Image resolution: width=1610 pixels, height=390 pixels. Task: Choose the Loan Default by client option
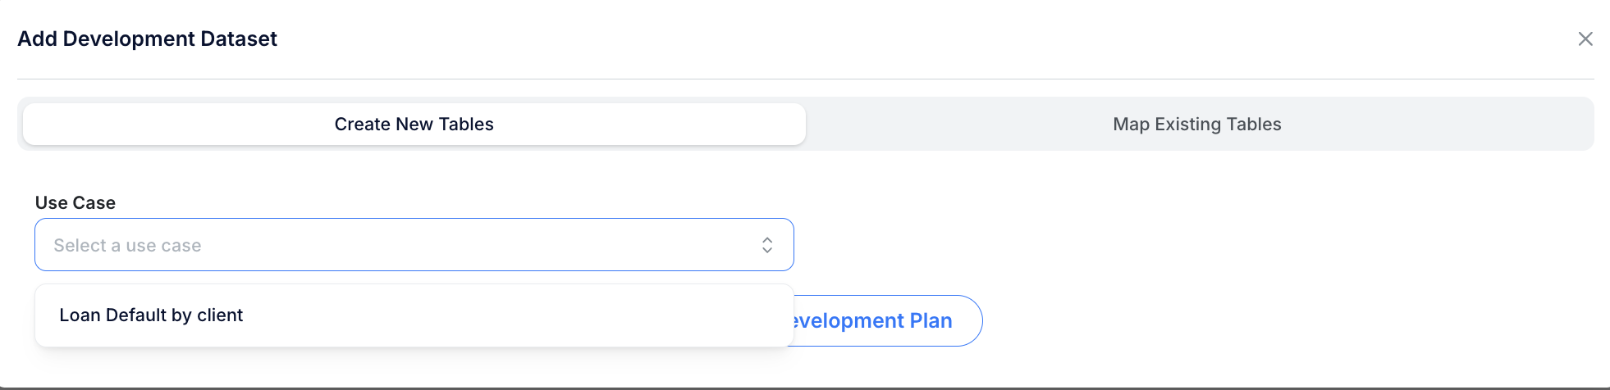click(152, 315)
